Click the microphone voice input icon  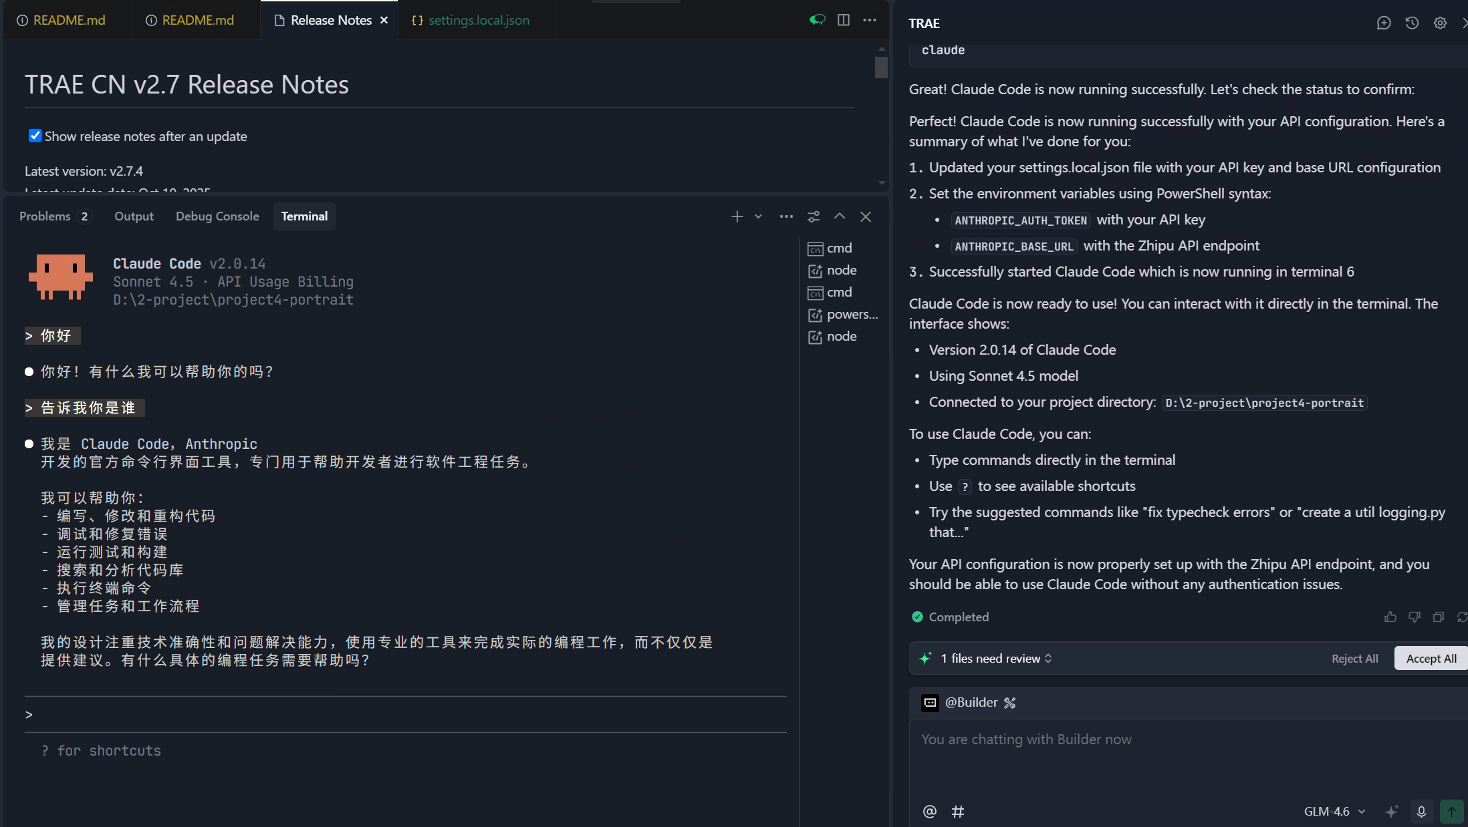(x=1421, y=812)
